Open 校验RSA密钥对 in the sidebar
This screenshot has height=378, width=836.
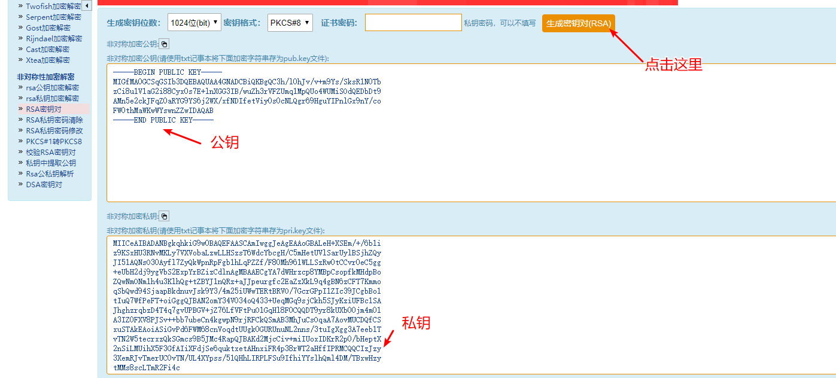tap(51, 152)
